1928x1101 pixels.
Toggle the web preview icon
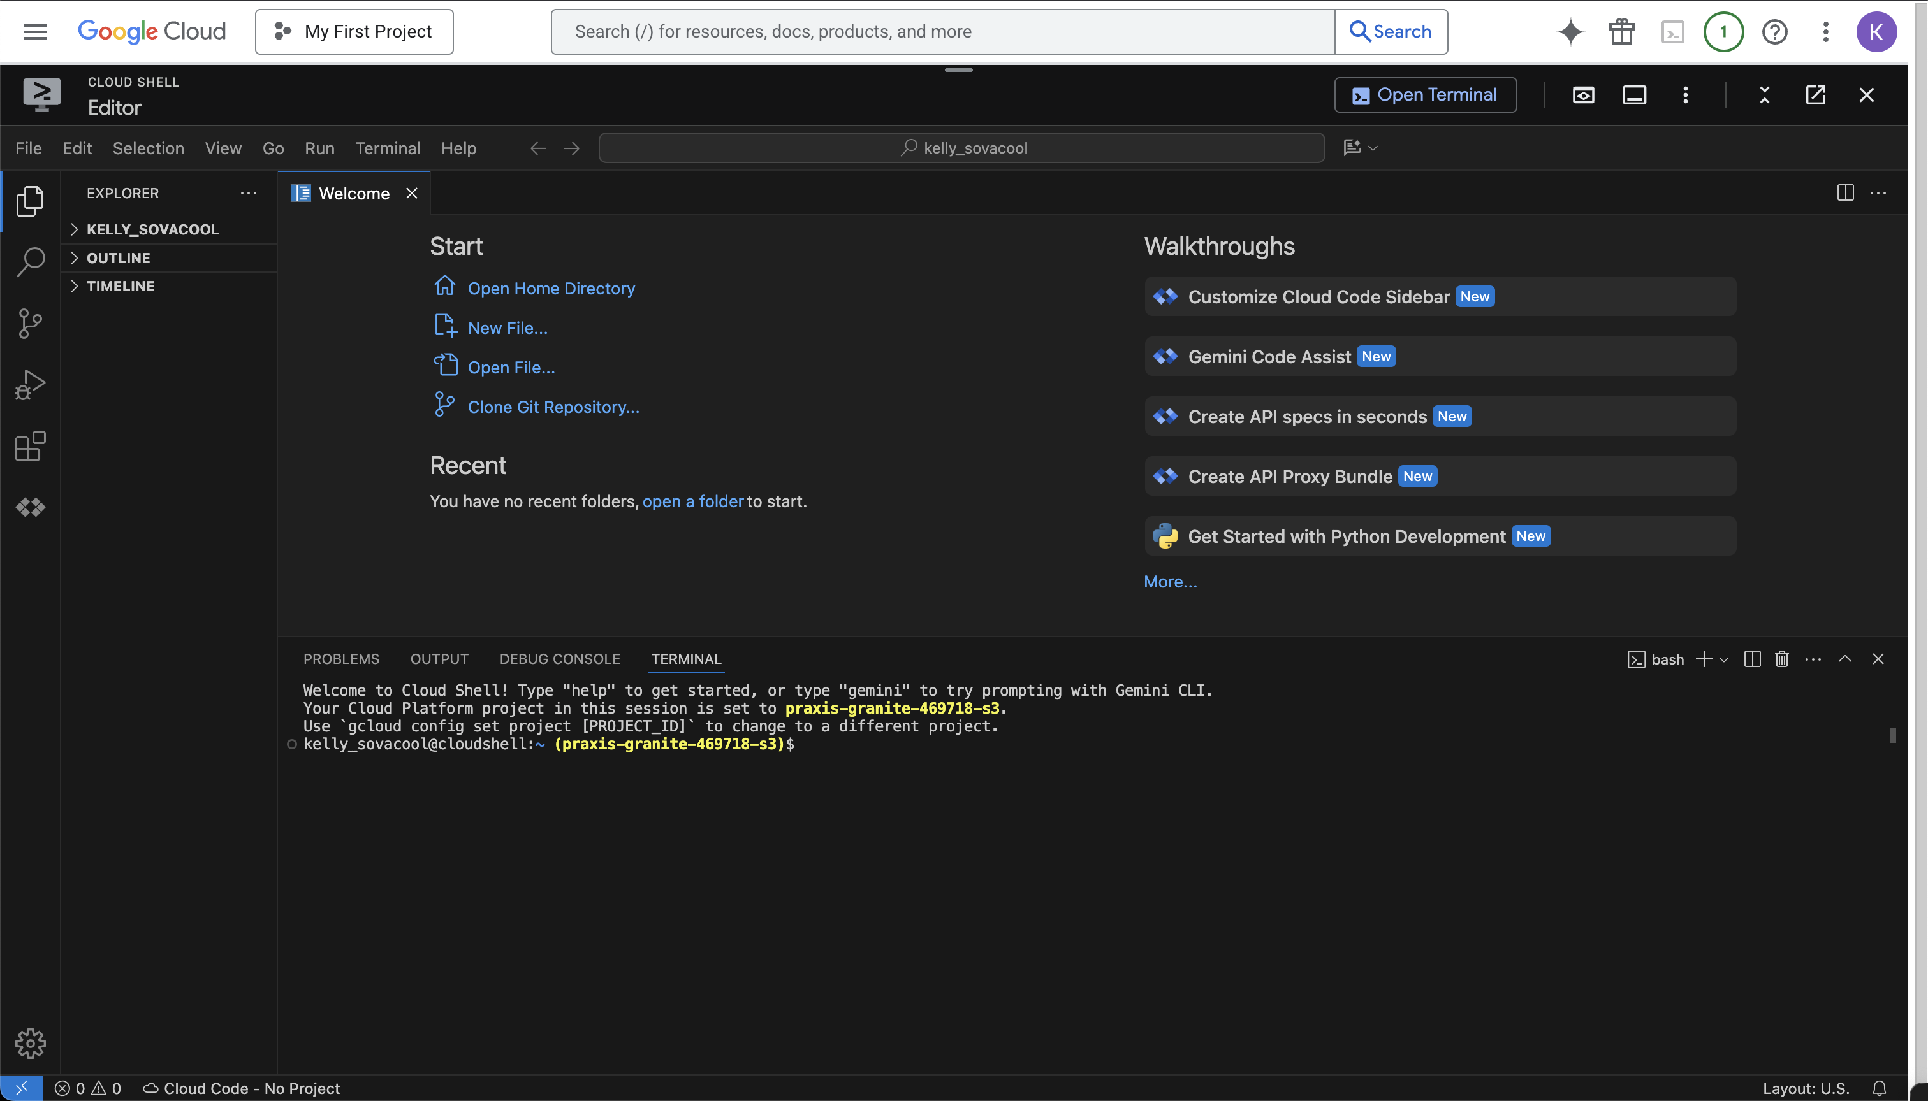click(x=1583, y=96)
